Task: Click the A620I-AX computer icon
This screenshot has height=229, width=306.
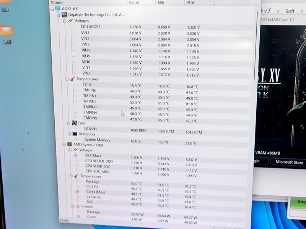Action: [58, 9]
